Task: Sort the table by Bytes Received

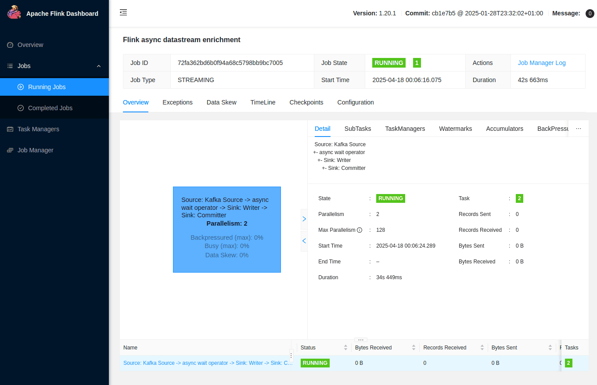Action: pyautogui.click(x=414, y=348)
